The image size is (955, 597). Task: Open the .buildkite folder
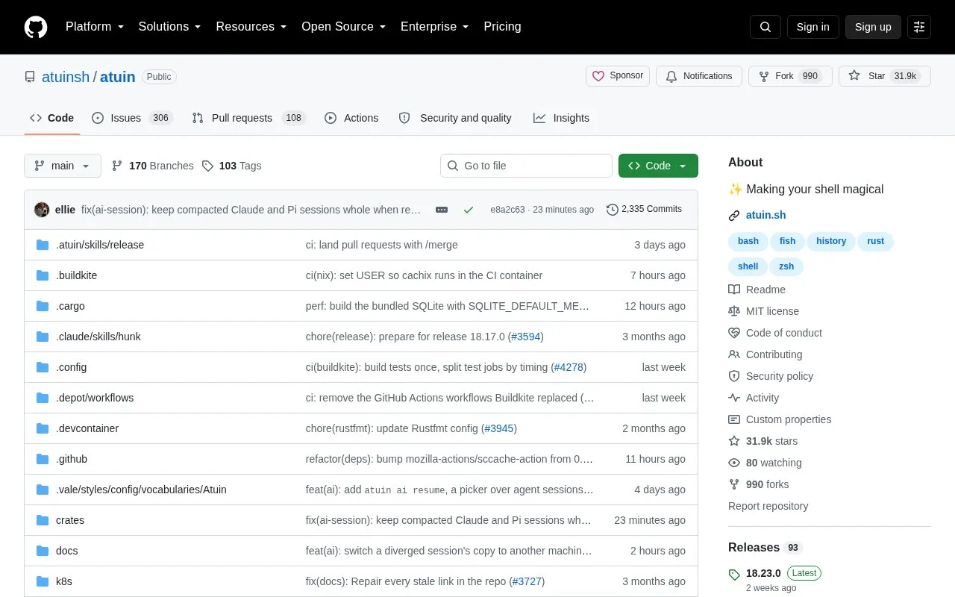(x=76, y=275)
